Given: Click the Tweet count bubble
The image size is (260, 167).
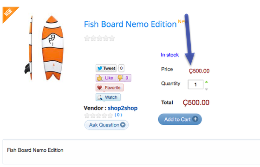Looking at the screenshot, I should tap(121, 68).
